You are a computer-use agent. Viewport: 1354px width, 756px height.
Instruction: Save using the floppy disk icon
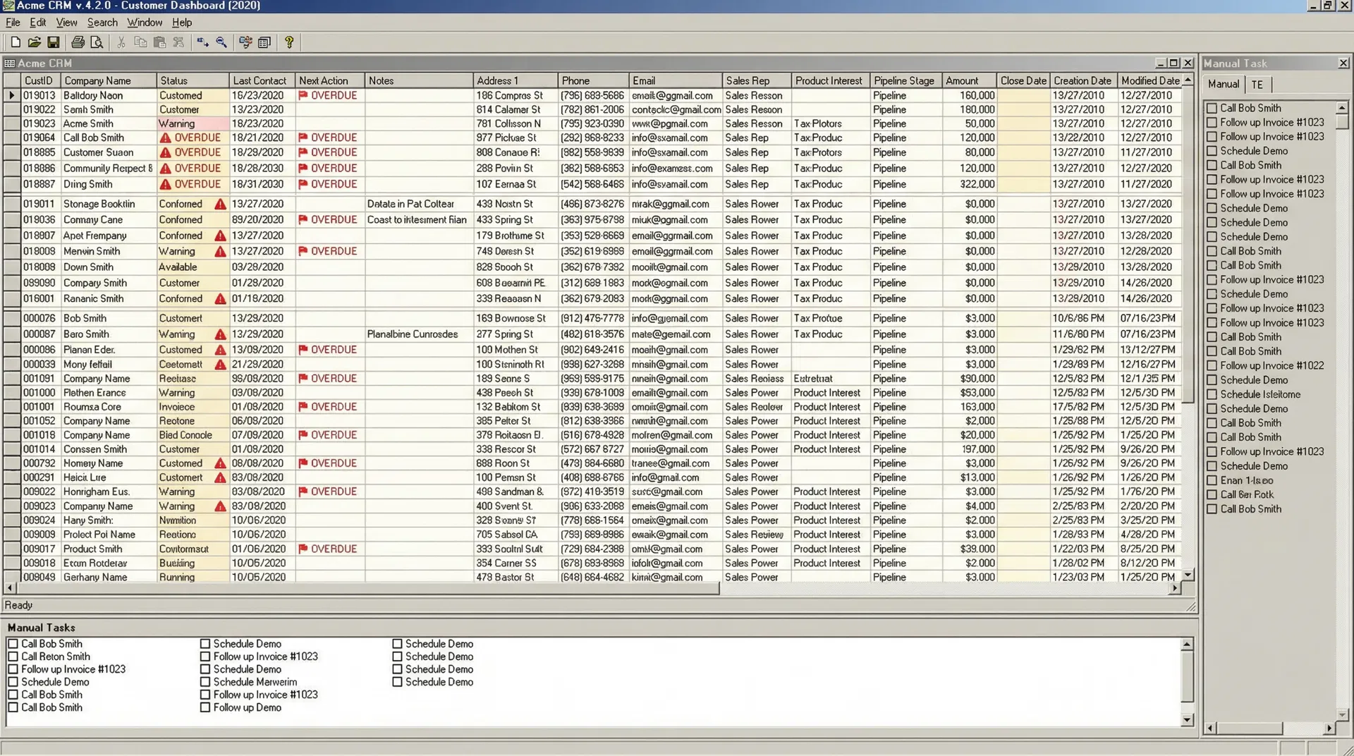[x=53, y=42]
